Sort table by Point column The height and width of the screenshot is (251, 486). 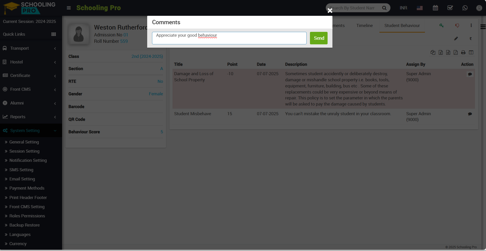pyautogui.click(x=232, y=64)
